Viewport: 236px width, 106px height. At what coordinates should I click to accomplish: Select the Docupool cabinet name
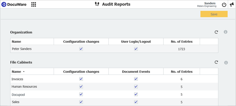[18, 95]
